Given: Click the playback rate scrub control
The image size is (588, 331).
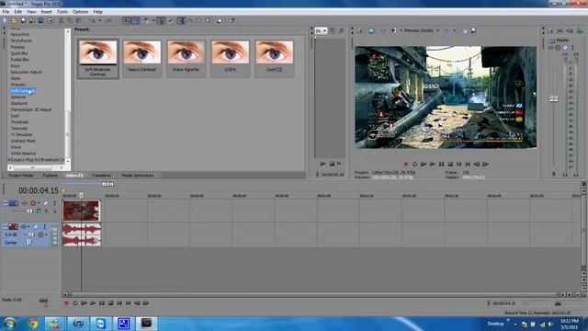Looking at the screenshot, I should point(43,301).
